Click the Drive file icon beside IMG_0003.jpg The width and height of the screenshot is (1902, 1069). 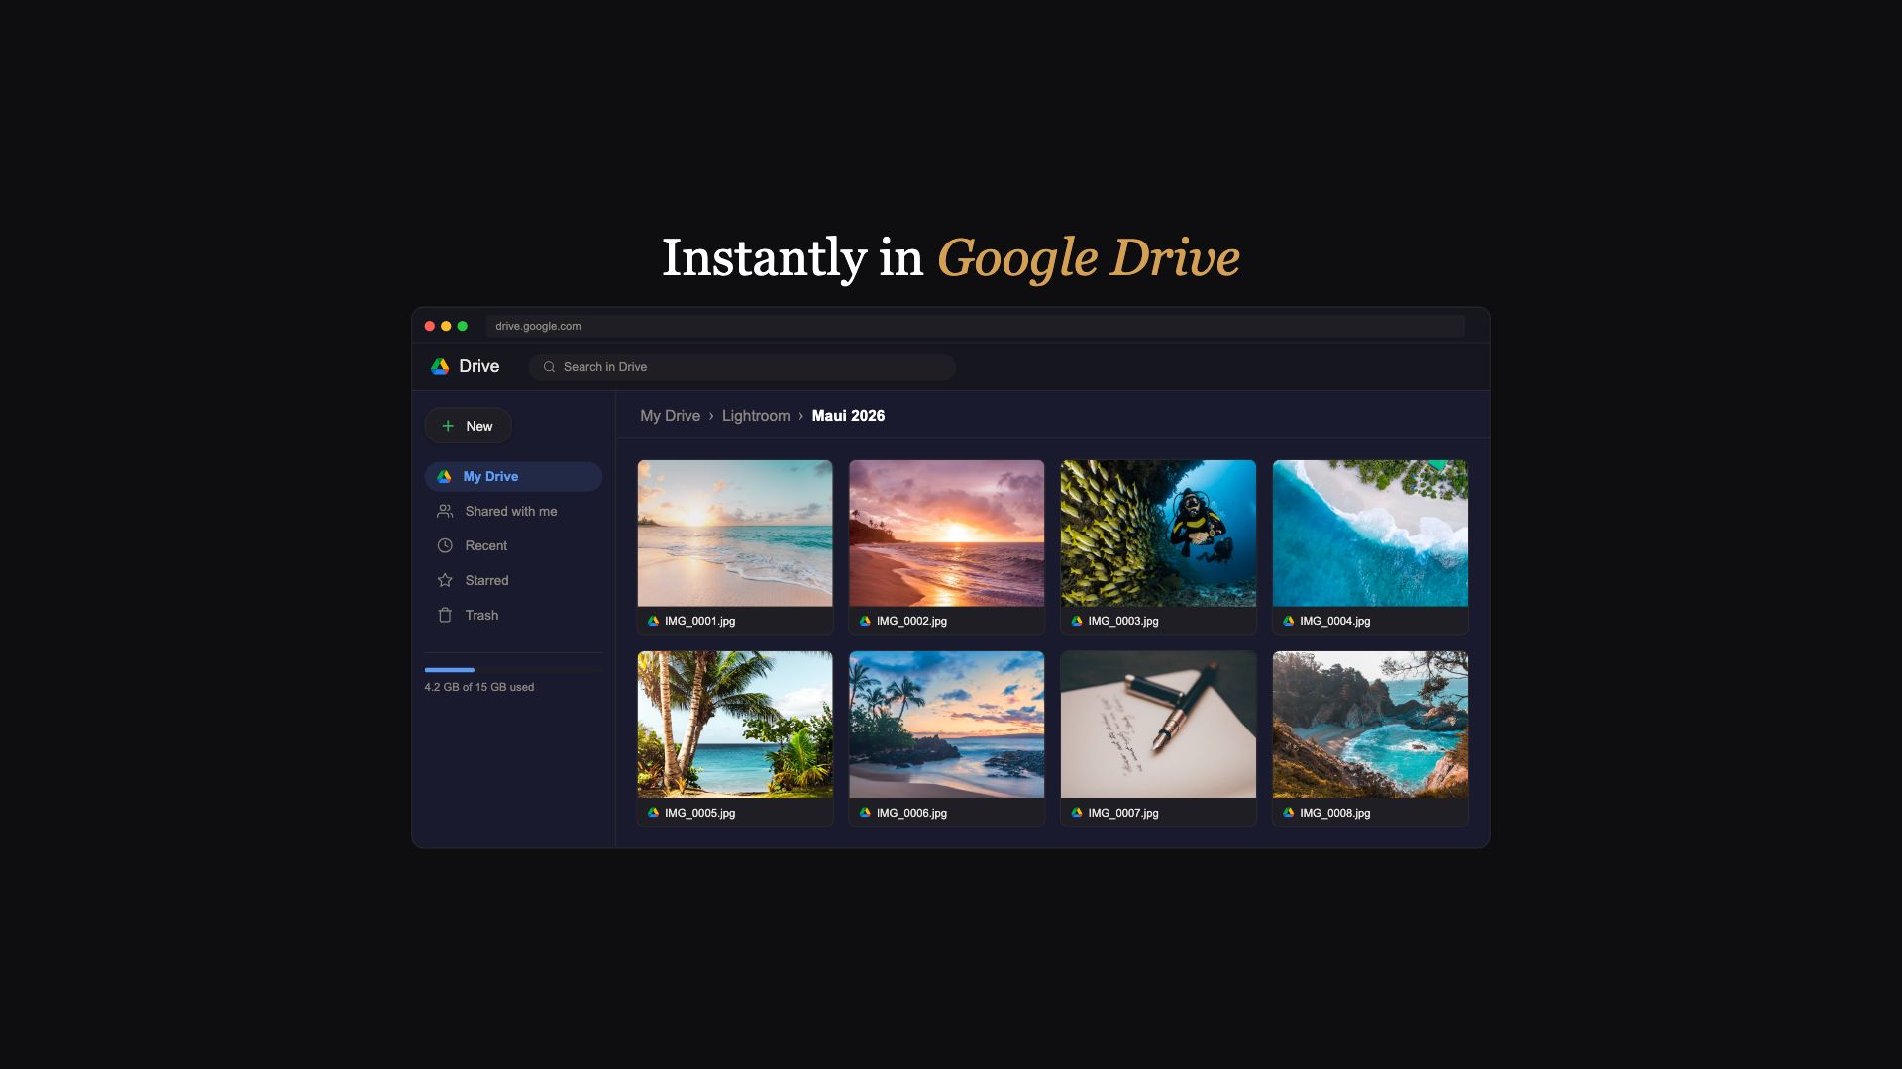tap(1077, 621)
